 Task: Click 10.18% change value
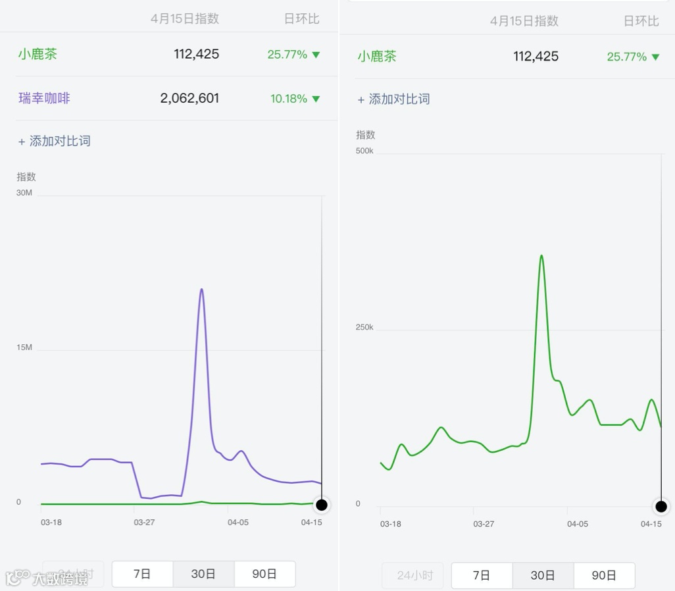(288, 99)
